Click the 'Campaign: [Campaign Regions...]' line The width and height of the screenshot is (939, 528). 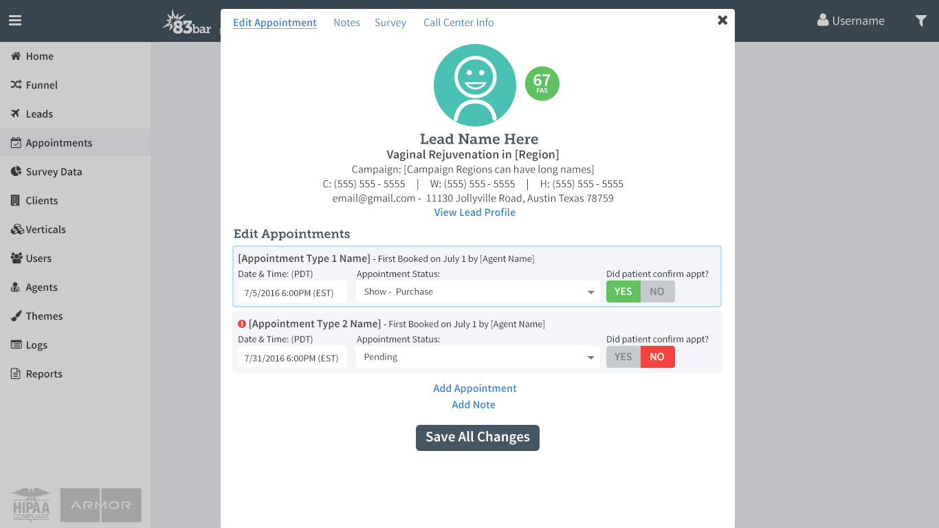click(x=473, y=169)
